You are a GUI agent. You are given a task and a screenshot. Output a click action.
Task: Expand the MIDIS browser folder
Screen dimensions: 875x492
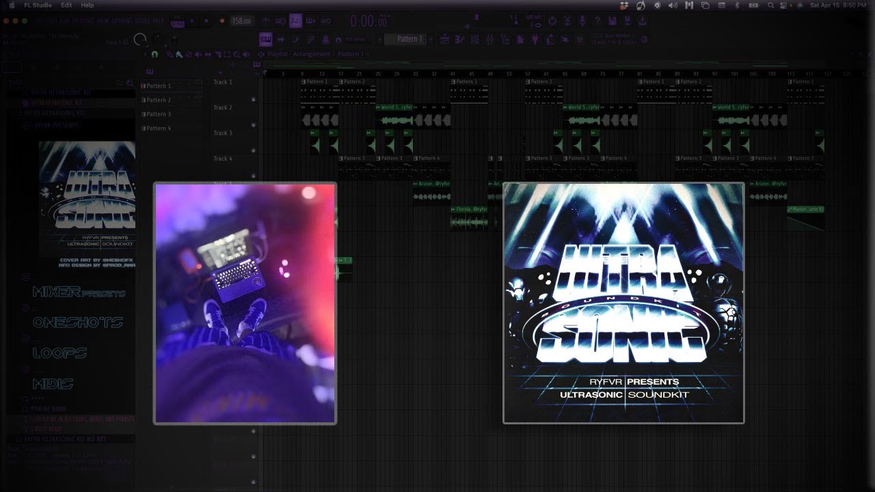53,383
